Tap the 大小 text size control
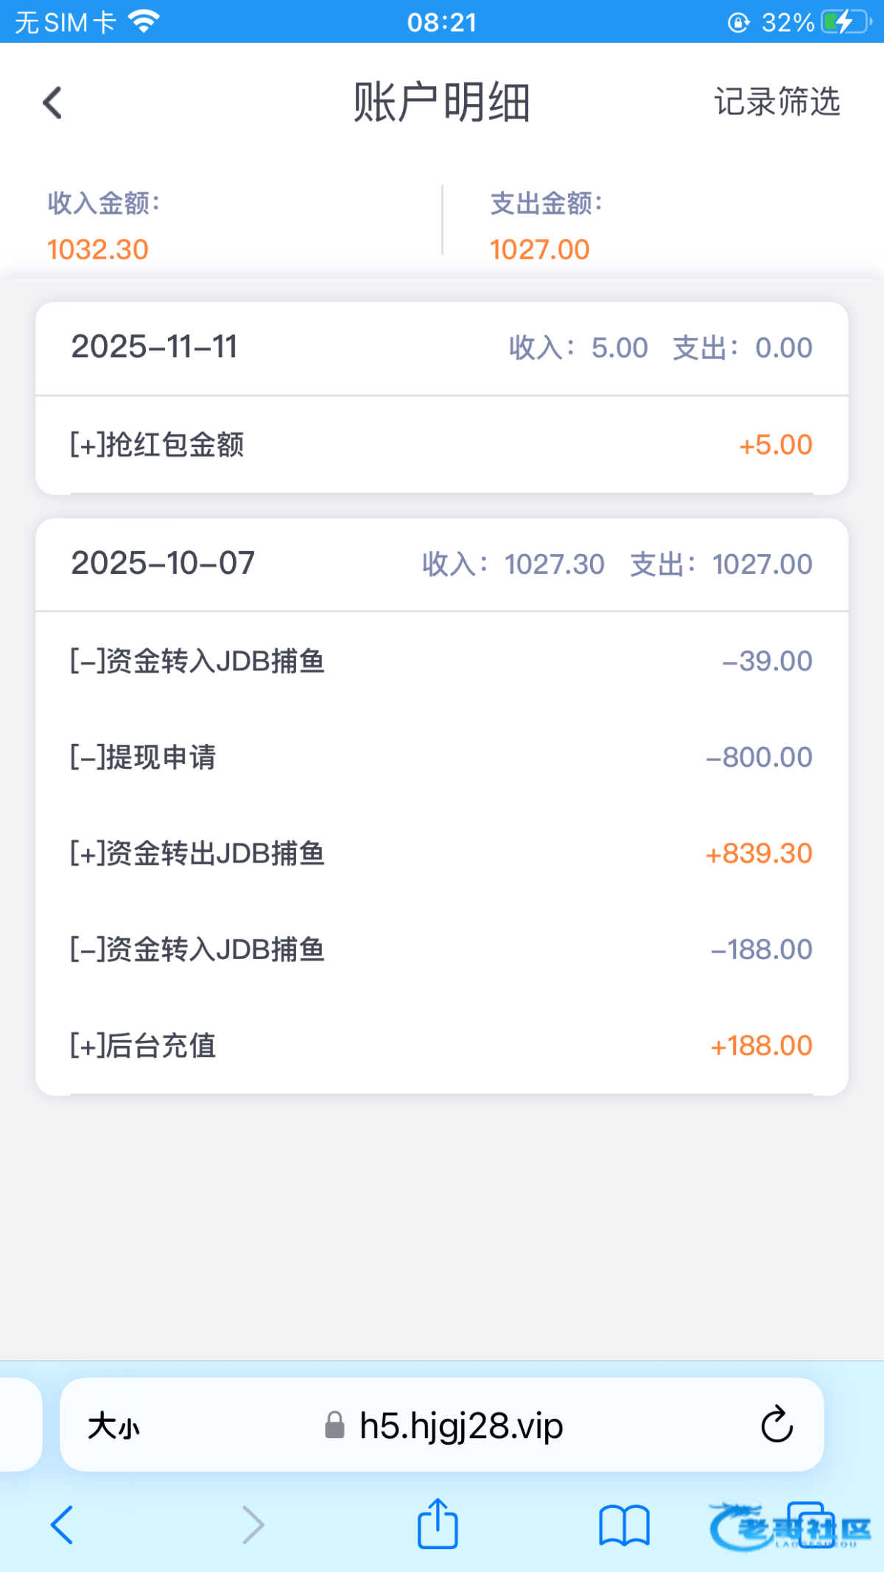The image size is (884, 1572). pos(113,1426)
